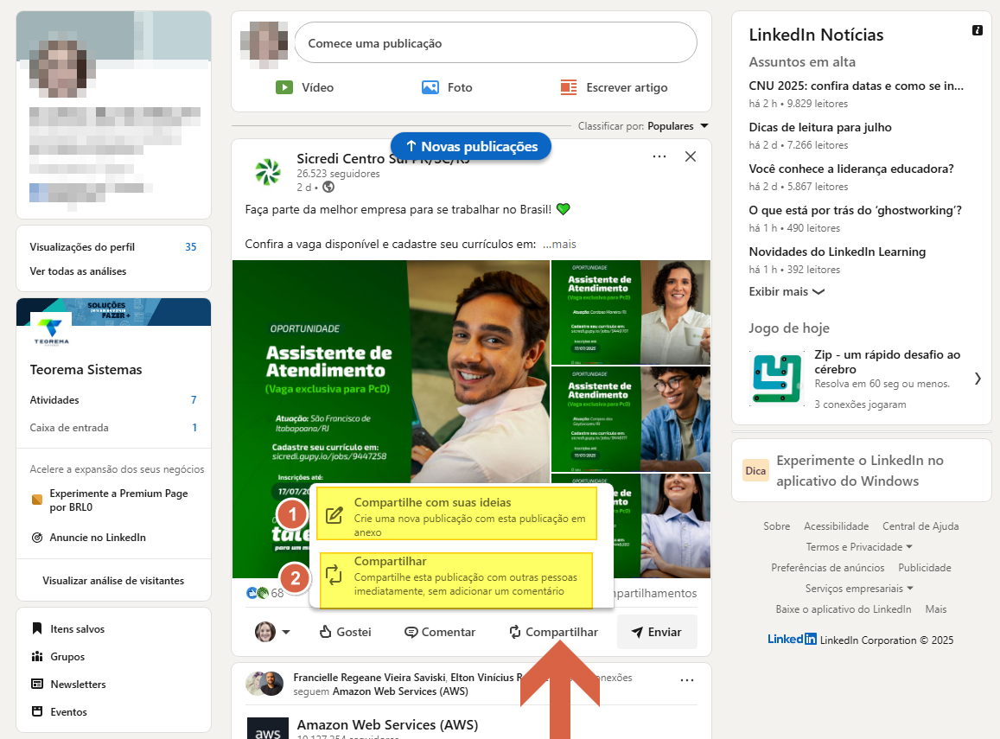Dismiss the Sicredi post with the X

(x=690, y=156)
